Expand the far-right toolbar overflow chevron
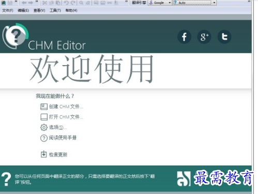This screenshot has height=194, width=258. (249, 2)
